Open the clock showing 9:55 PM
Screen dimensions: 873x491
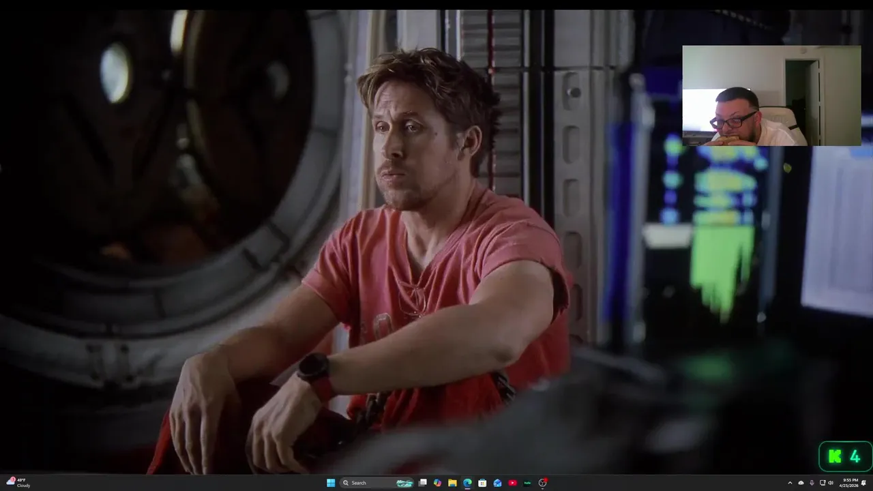click(850, 483)
